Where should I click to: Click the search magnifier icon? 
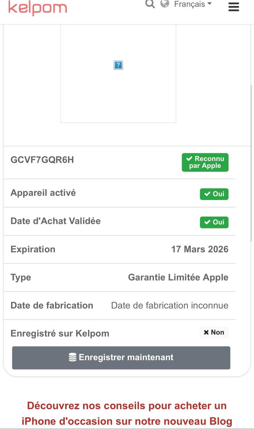pyautogui.click(x=150, y=4)
